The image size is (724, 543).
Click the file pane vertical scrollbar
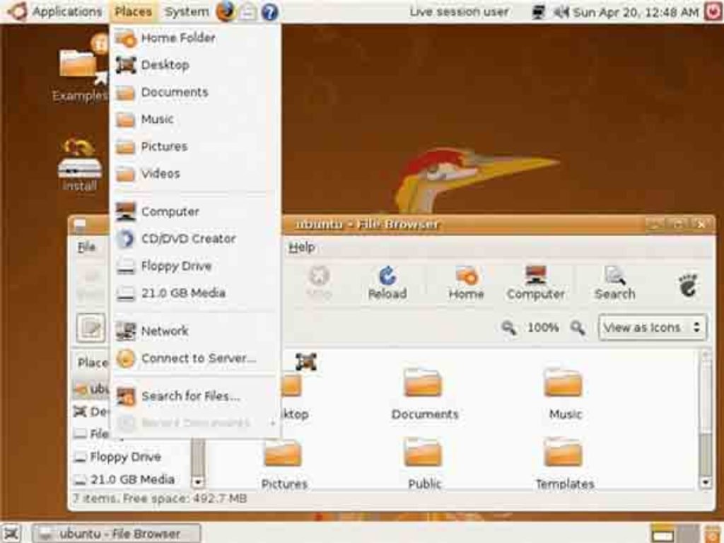coord(705,424)
